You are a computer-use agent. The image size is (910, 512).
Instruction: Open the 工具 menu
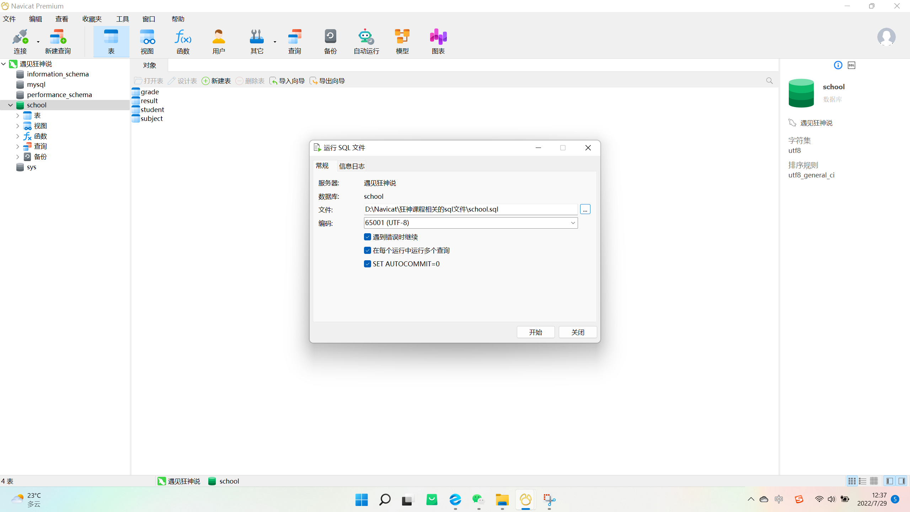122,19
